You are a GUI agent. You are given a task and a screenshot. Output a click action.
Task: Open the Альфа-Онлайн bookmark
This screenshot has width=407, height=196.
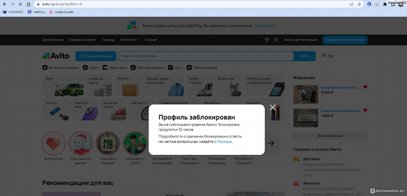pos(61,12)
